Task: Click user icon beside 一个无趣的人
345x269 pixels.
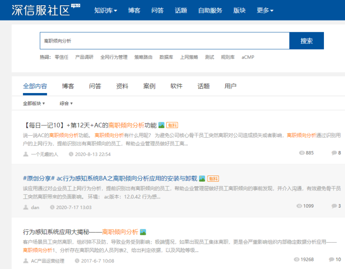Action: 26,154
